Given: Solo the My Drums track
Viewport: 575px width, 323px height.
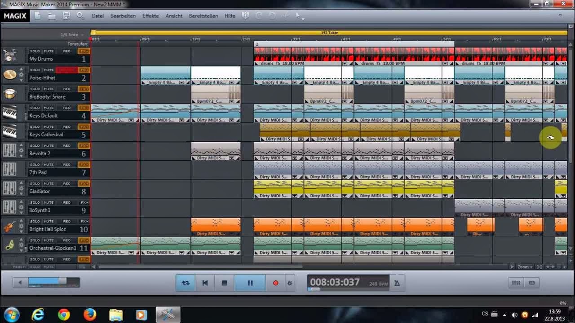Looking at the screenshot, I should (35, 51).
